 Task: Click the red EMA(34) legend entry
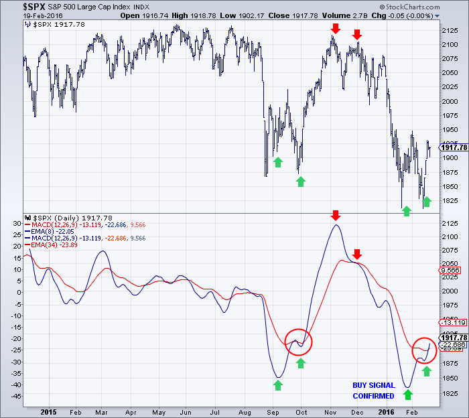point(51,245)
